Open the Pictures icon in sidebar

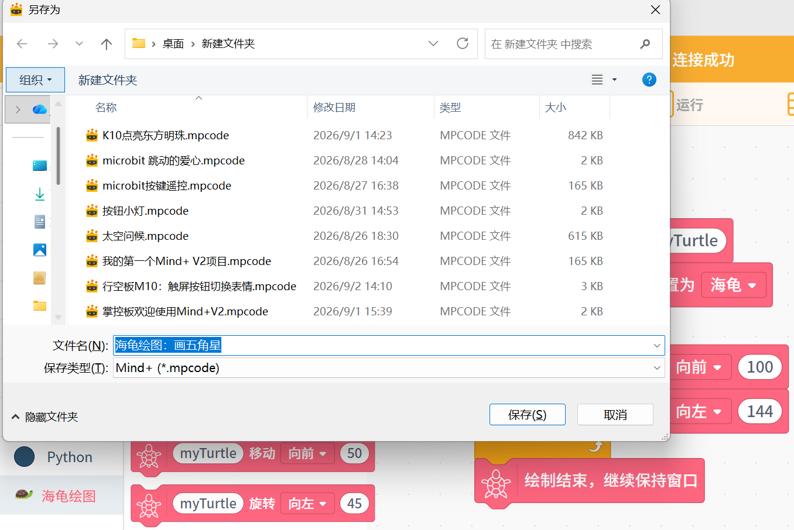pos(40,250)
